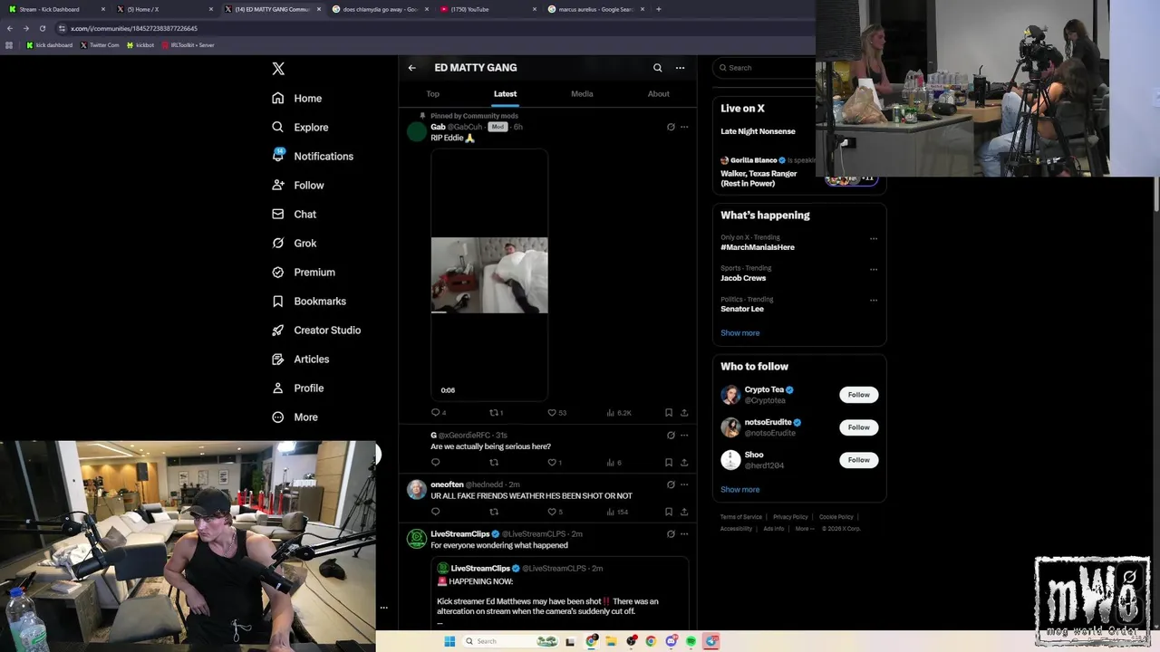Repost Gab's pinned post
1160x652 pixels.
click(495, 413)
